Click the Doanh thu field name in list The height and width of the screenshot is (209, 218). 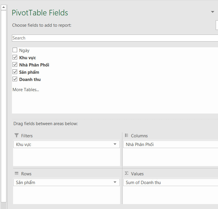30,80
